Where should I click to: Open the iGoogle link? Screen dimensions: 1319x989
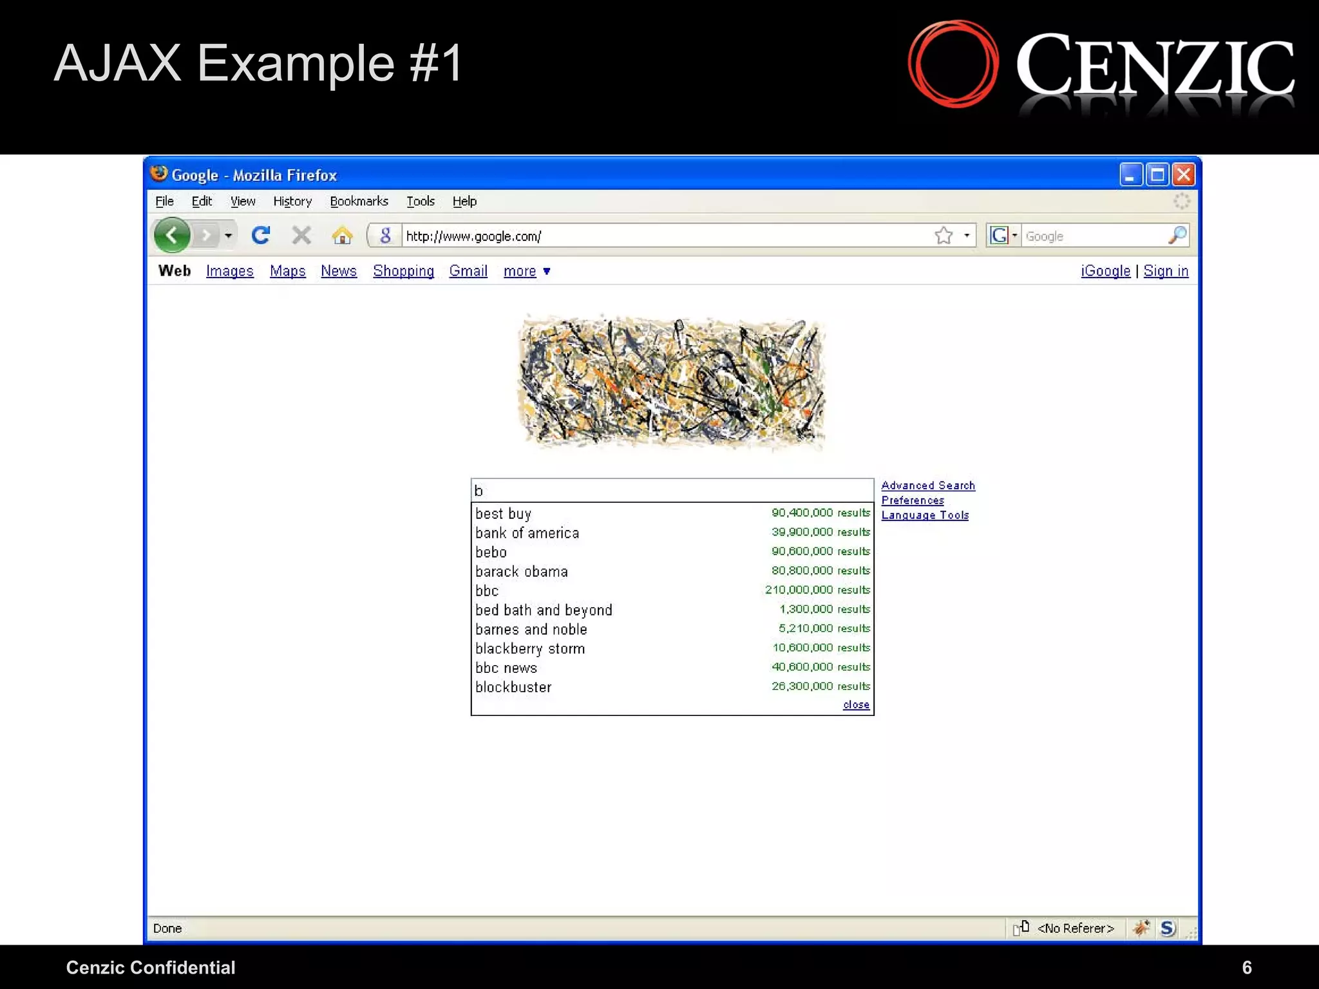click(x=1106, y=271)
